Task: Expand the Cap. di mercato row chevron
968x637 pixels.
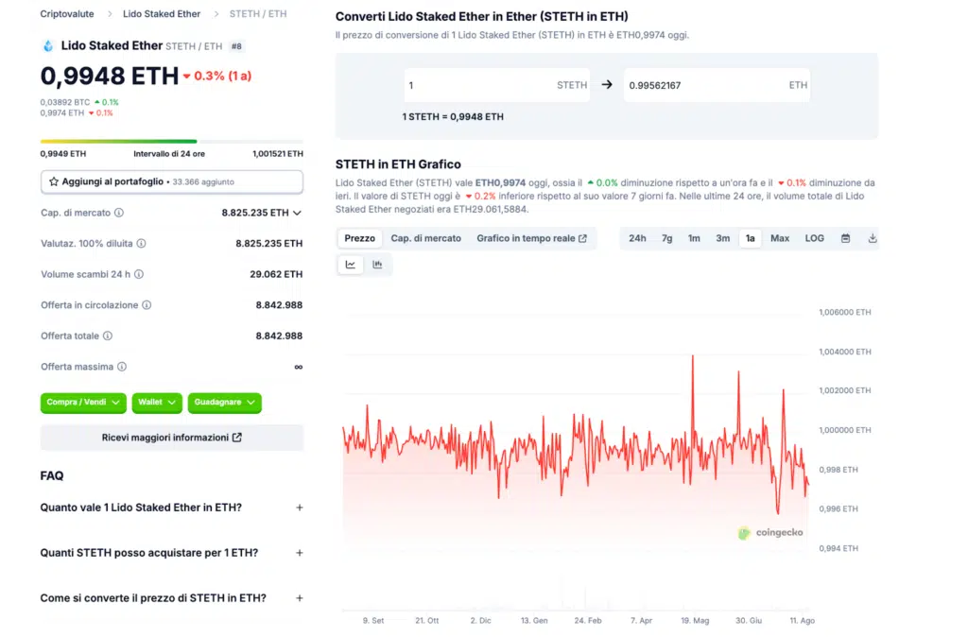Action: coord(297,213)
